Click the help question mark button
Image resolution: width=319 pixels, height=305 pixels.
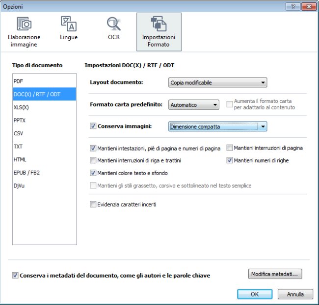point(293,6)
